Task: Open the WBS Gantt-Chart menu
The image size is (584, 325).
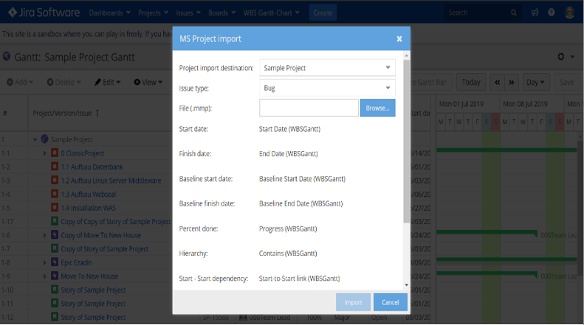Action: [x=271, y=13]
